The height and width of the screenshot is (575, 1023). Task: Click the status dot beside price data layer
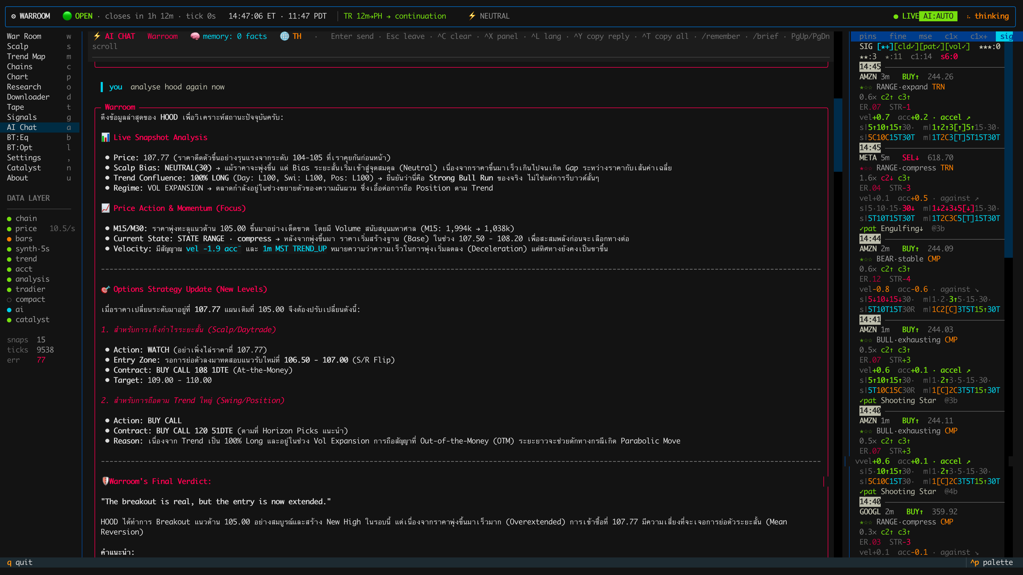[x=9, y=229]
